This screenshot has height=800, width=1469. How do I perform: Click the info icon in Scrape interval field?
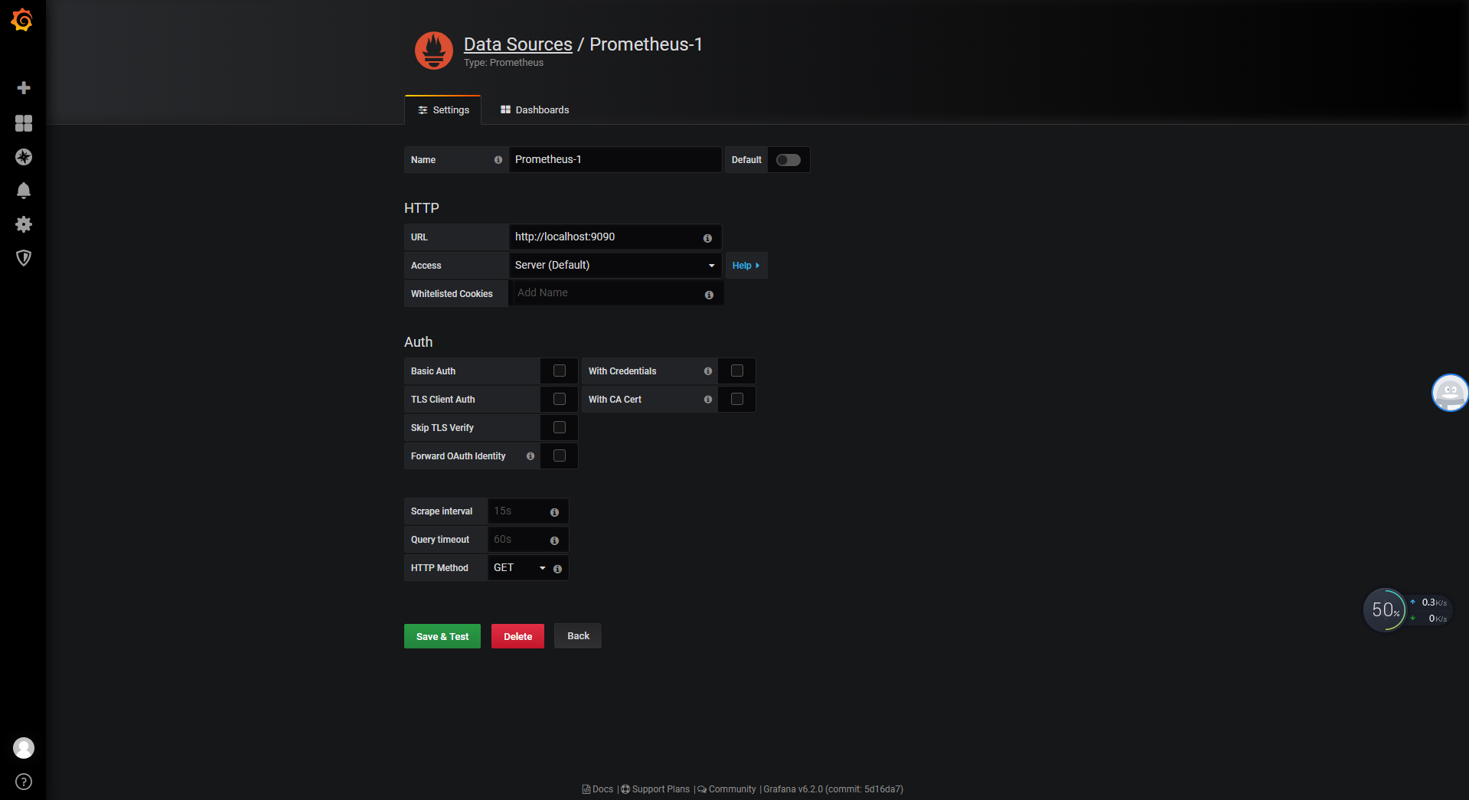click(554, 512)
